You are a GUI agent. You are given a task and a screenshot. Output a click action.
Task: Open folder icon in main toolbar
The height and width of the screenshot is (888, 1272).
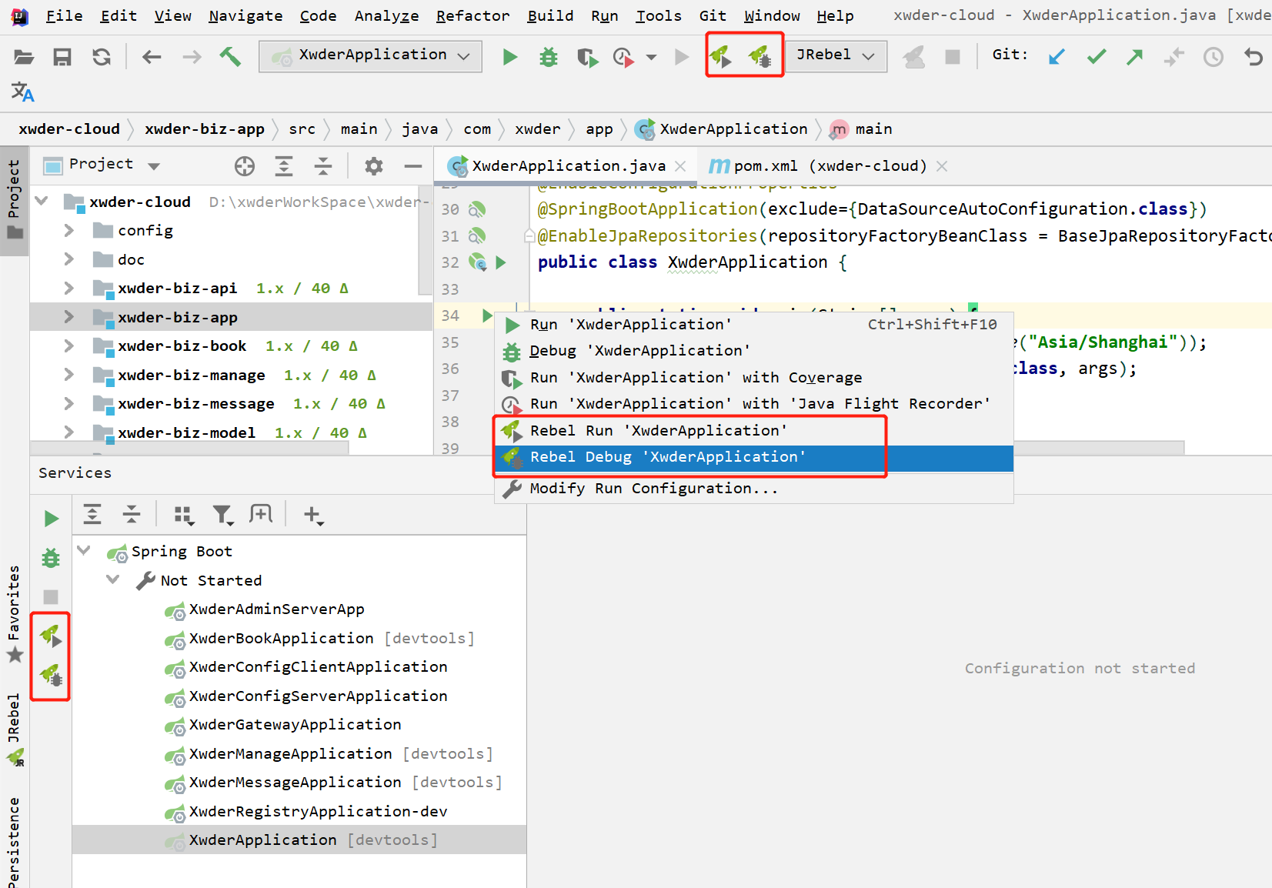pos(24,56)
